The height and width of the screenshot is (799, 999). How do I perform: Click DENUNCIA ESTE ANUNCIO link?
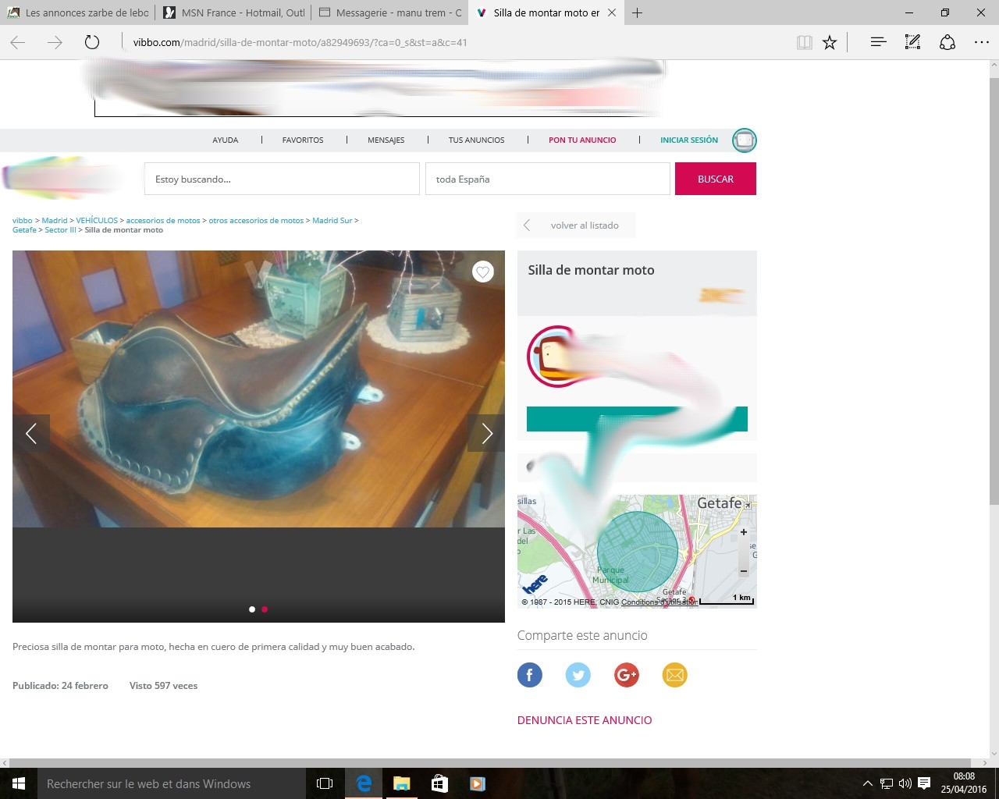pos(585,720)
